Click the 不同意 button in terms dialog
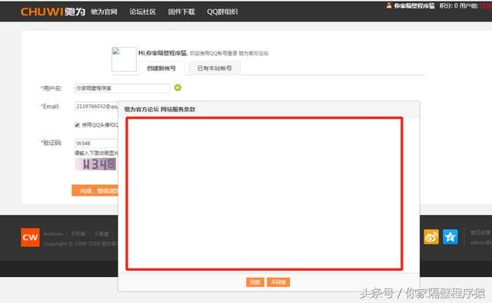The height and width of the screenshot is (303, 492). click(x=278, y=282)
